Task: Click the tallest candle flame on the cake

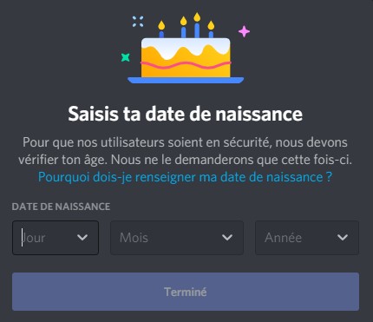Action: 197,17
